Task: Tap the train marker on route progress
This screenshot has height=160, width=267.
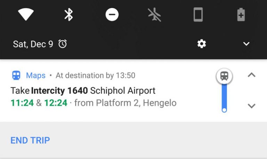Action: tap(224, 76)
